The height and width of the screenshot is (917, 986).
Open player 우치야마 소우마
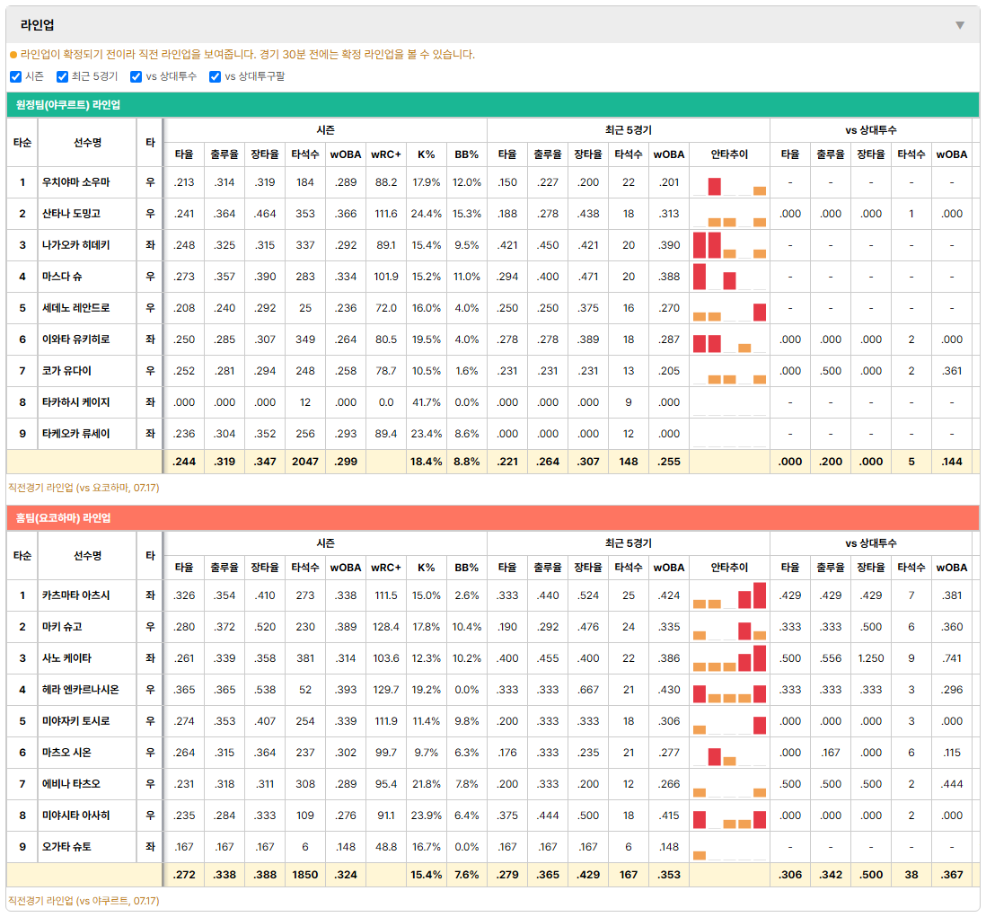76,182
